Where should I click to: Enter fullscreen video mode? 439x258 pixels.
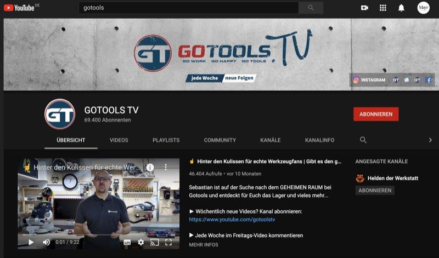click(x=168, y=242)
